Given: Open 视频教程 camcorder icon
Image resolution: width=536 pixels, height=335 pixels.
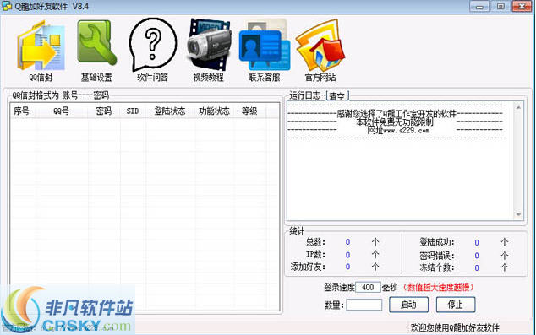Looking at the screenshot, I should [208, 45].
